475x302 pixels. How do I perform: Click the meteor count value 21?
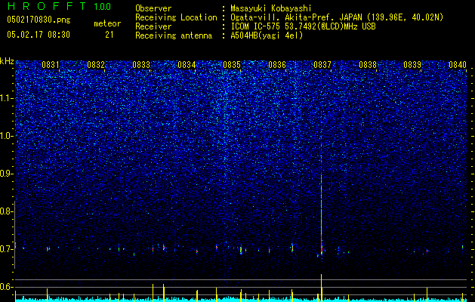pyautogui.click(x=109, y=35)
